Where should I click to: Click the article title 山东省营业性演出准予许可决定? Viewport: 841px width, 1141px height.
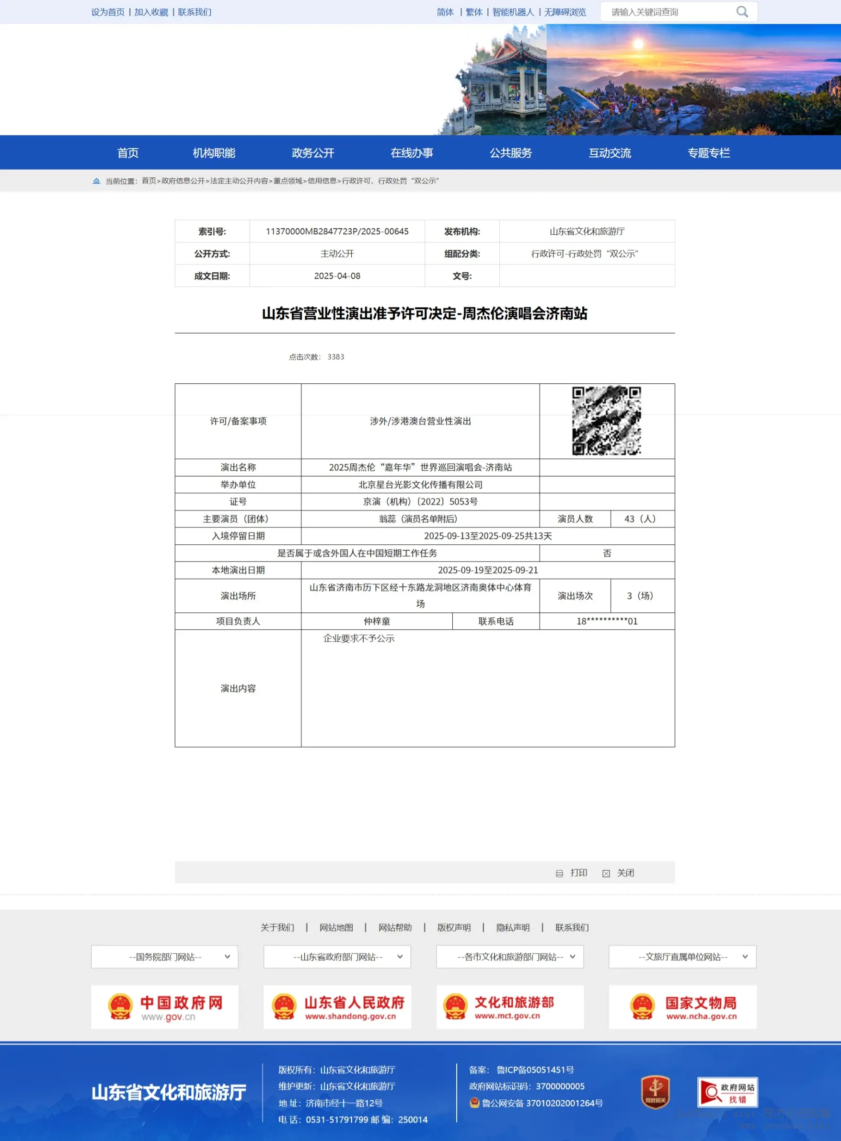[x=425, y=313]
